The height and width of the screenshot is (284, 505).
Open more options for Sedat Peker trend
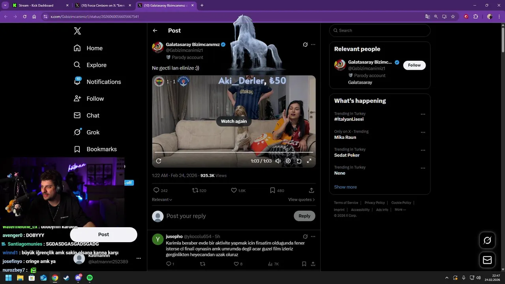tap(423, 150)
